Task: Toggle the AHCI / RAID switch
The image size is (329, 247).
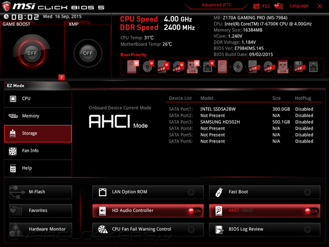Action: 311,211
